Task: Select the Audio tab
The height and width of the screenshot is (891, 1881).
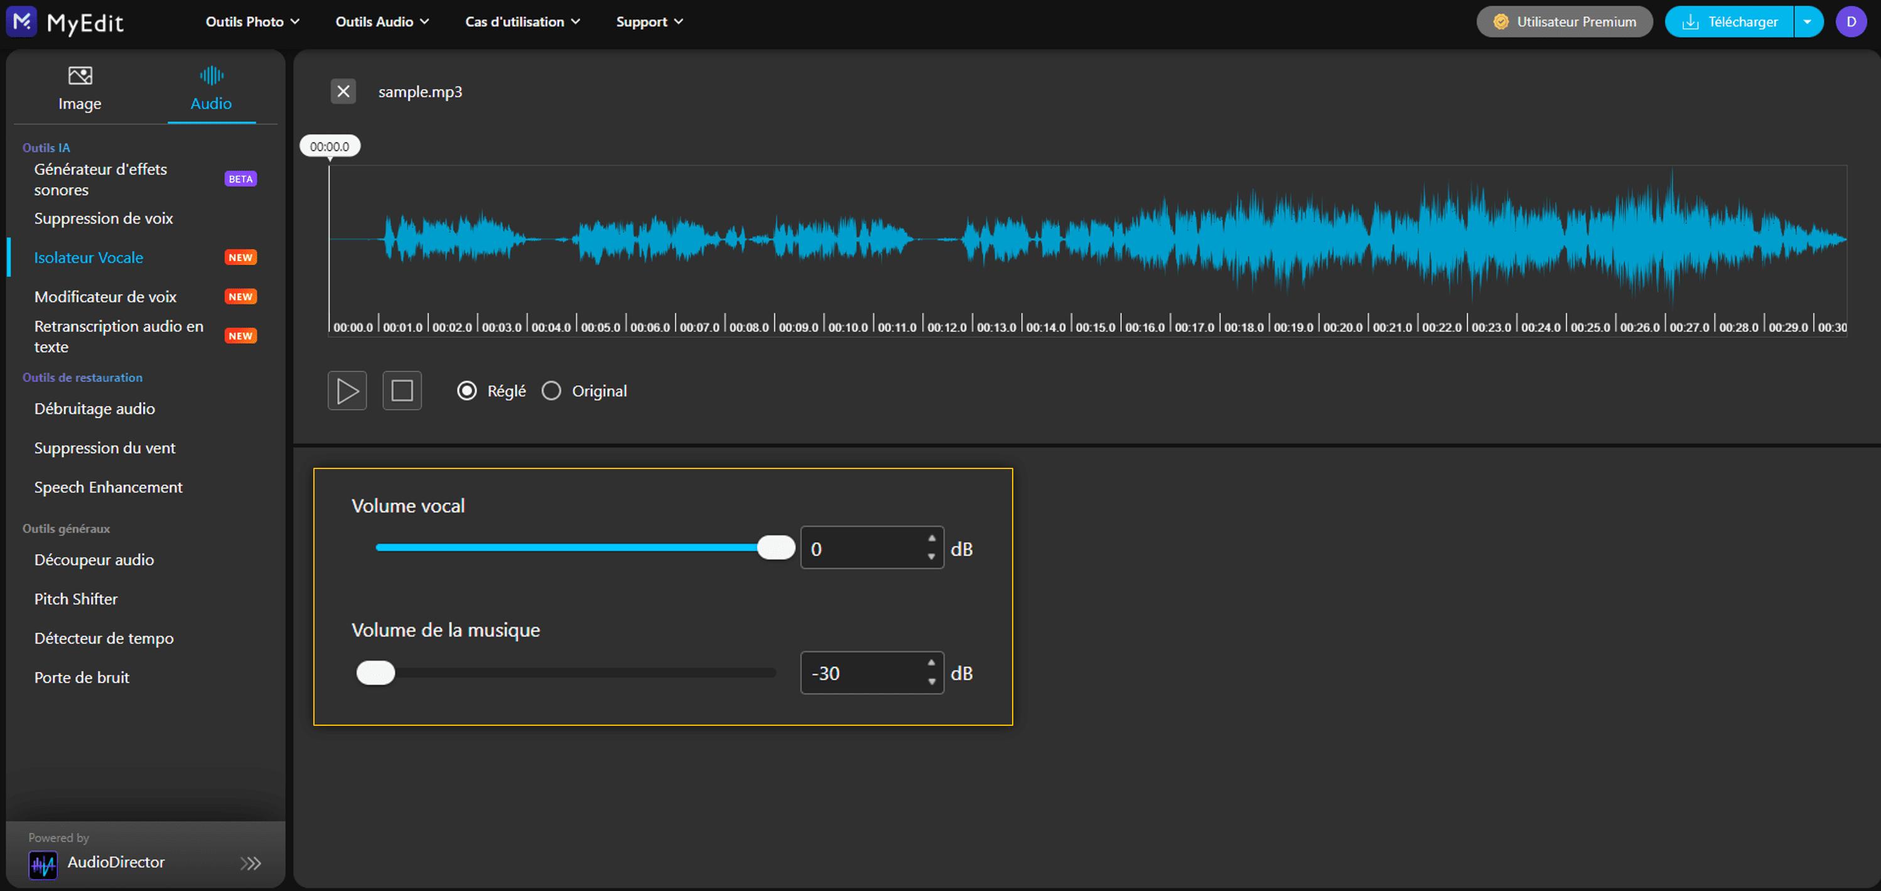Action: pyautogui.click(x=211, y=89)
